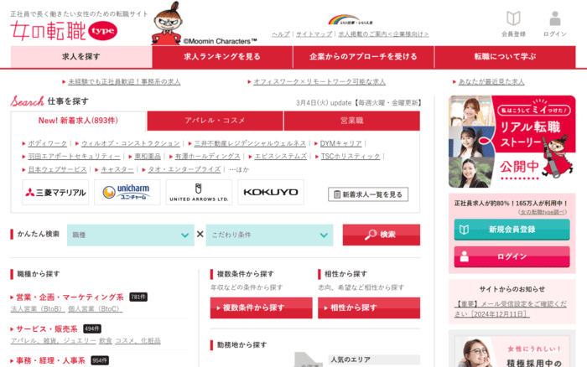The width and height of the screenshot is (587, 367).
Task: Switch to the 営業職 tab
Action: tap(352, 121)
